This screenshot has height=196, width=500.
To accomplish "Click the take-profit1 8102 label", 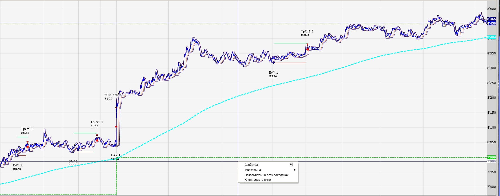I will 116,97.
